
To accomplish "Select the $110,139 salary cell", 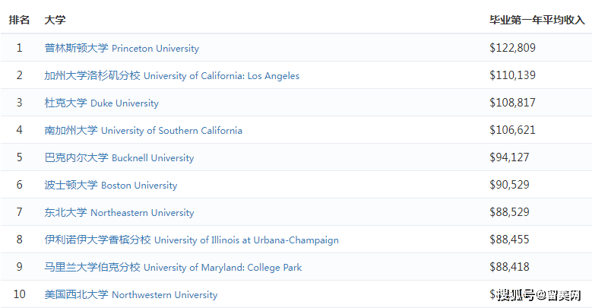I will (x=512, y=75).
